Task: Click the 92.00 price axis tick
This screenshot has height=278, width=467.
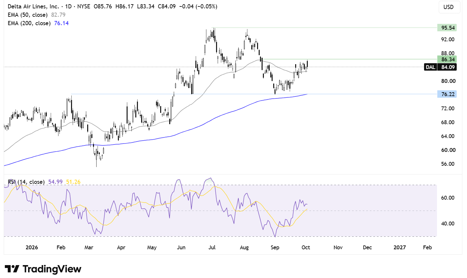Action: pyautogui.click(x=448, y=39)
